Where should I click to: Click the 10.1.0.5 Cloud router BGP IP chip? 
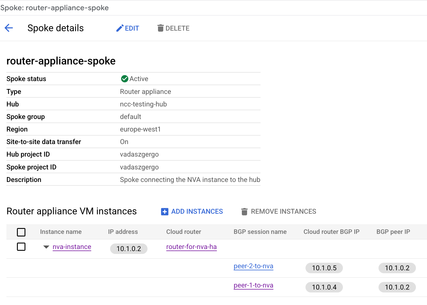pos(324,268)
